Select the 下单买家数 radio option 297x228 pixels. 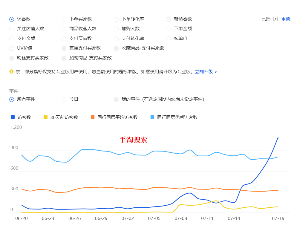[64, 19]
